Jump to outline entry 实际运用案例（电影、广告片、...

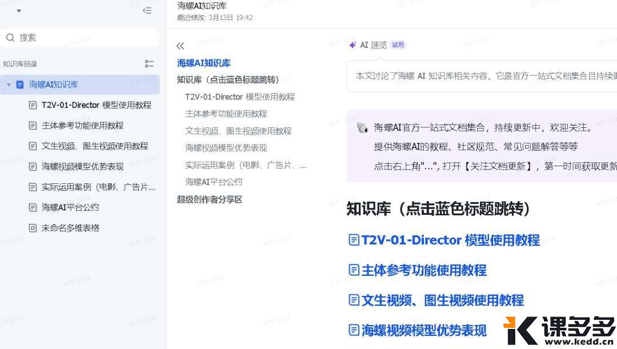point(246,165)
